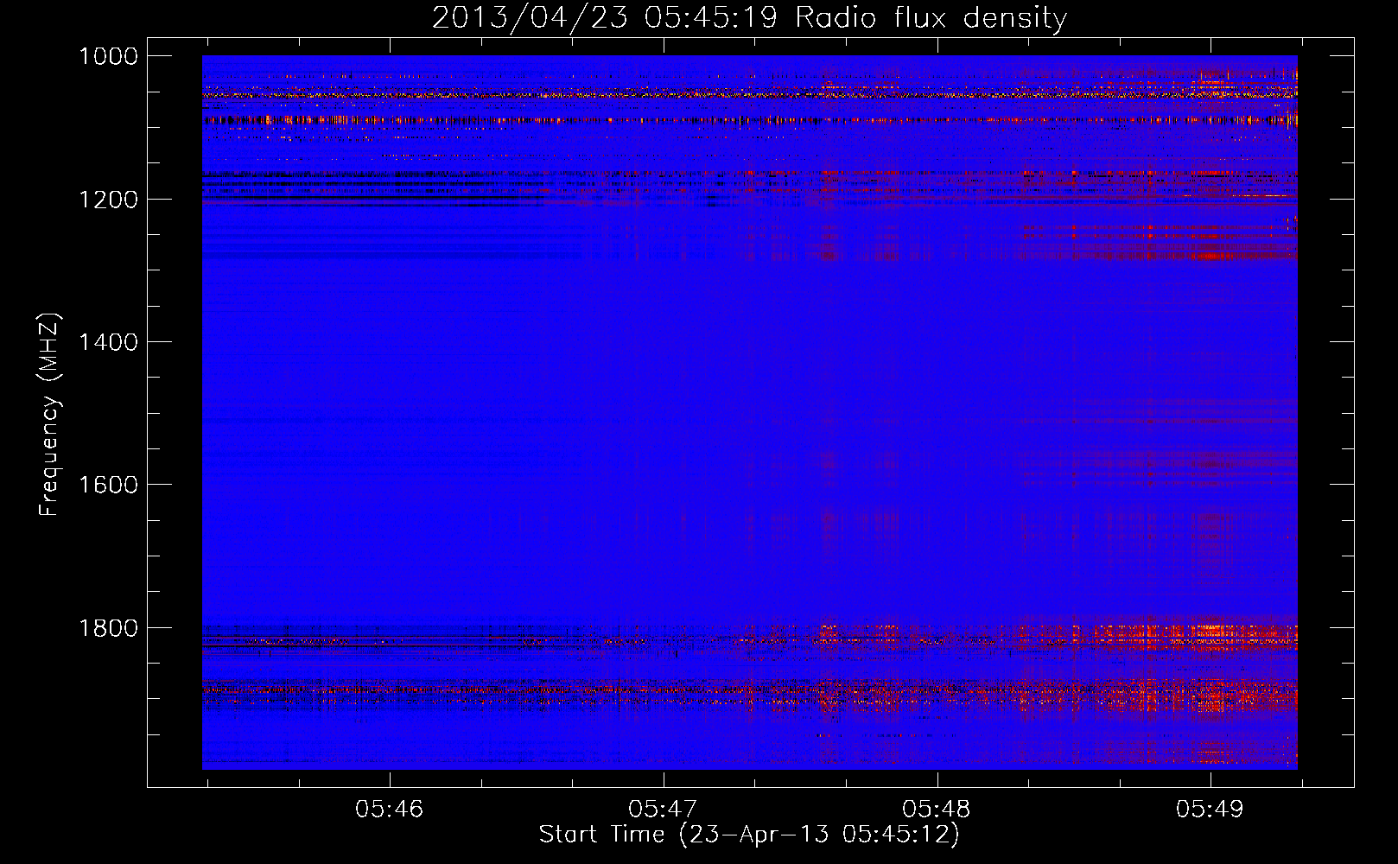
Task: Click the 05:47 time tick label
Action: pyautogui.click(x=663, y=809)
